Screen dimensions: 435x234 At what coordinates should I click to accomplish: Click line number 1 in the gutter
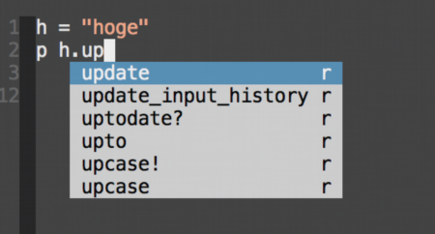click(x=14, y=28)
